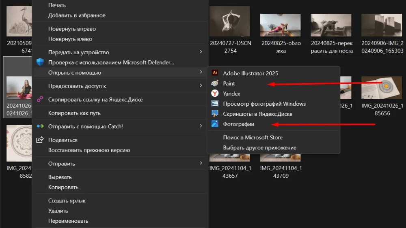Screen dimensions: 406x228
Task: Expand the Передать на устройство submenu arrow
Action: pyautogui.click(x=201, y=52)
